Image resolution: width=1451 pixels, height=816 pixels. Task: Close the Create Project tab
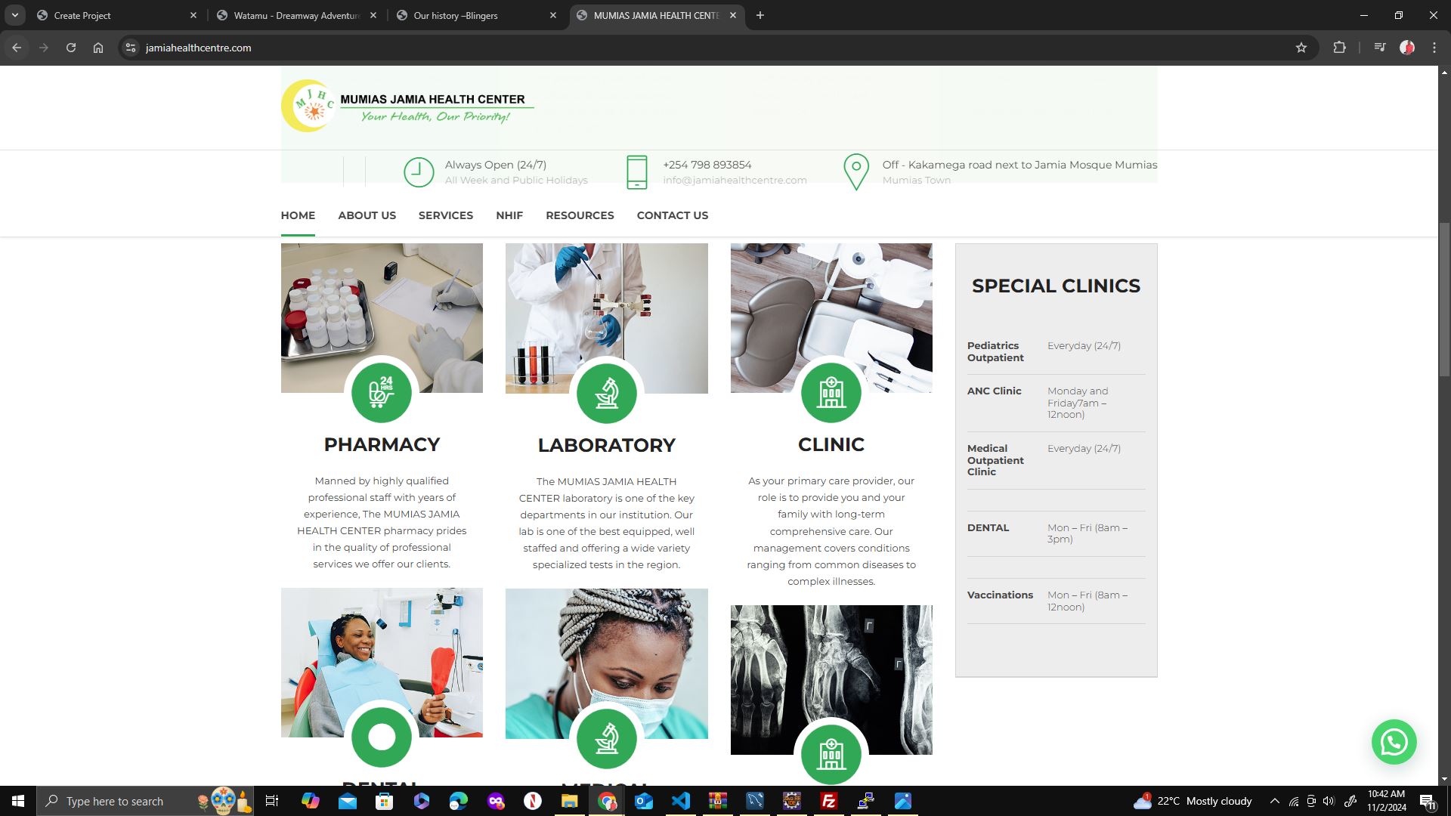193,15
